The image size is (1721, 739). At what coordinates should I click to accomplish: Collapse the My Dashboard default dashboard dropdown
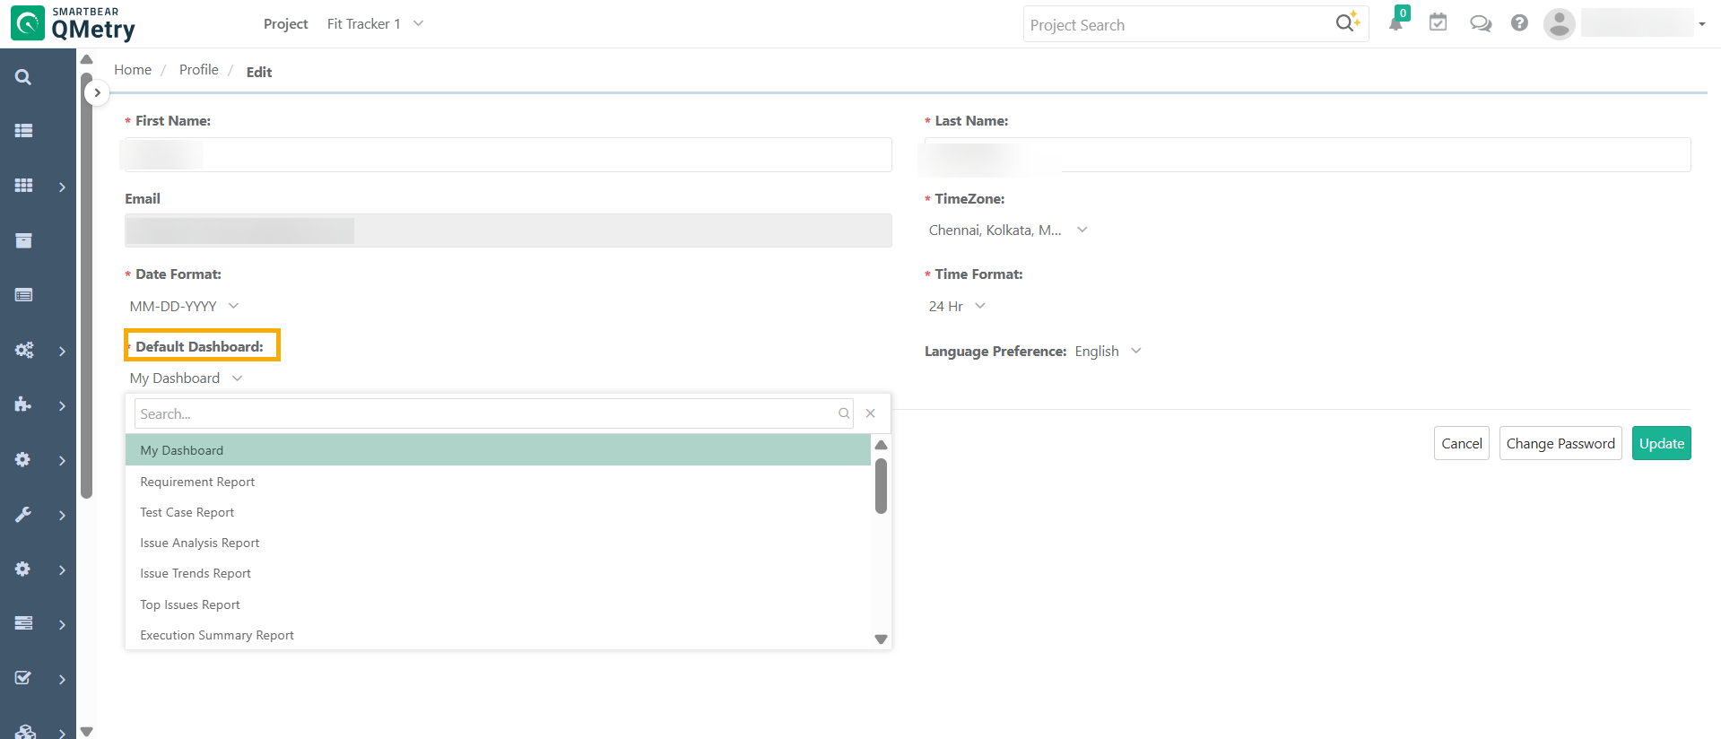point(186,378)
